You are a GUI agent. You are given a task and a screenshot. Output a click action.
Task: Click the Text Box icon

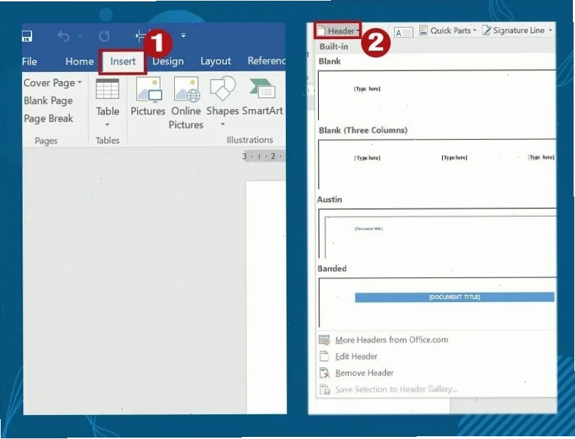(x=404, y=33)
